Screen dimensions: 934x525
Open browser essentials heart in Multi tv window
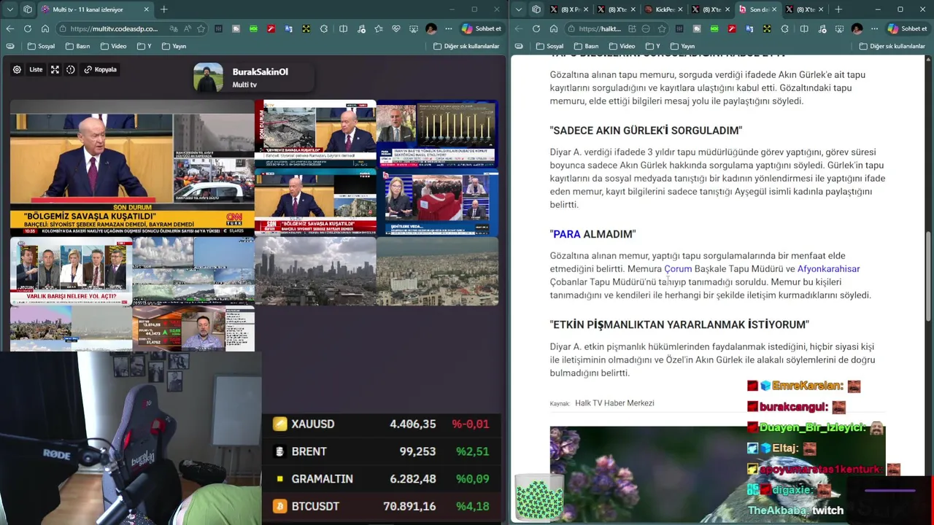(396, 28)
